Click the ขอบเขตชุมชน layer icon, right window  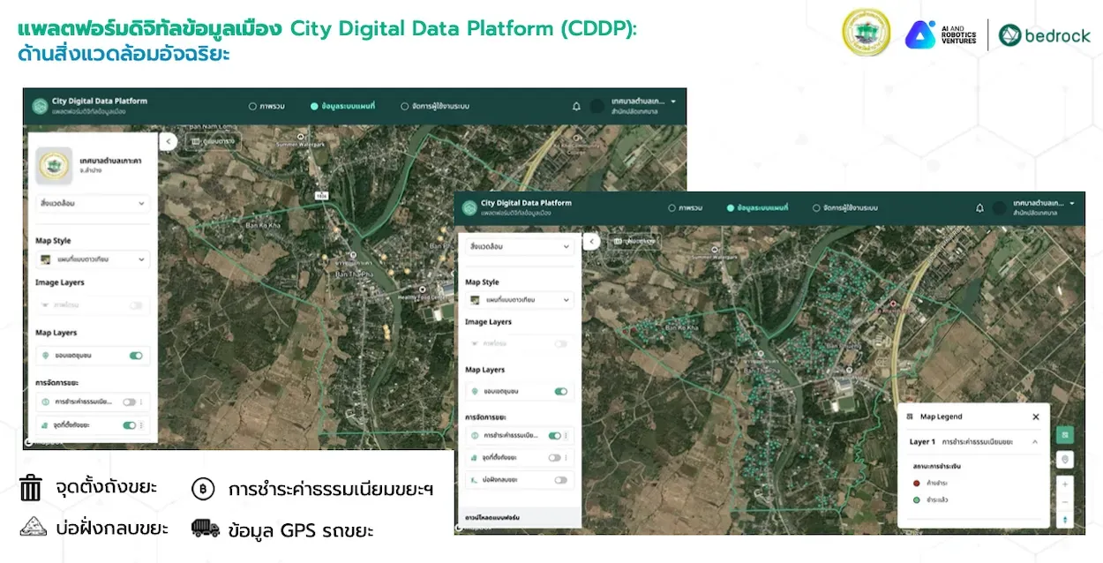476,391
